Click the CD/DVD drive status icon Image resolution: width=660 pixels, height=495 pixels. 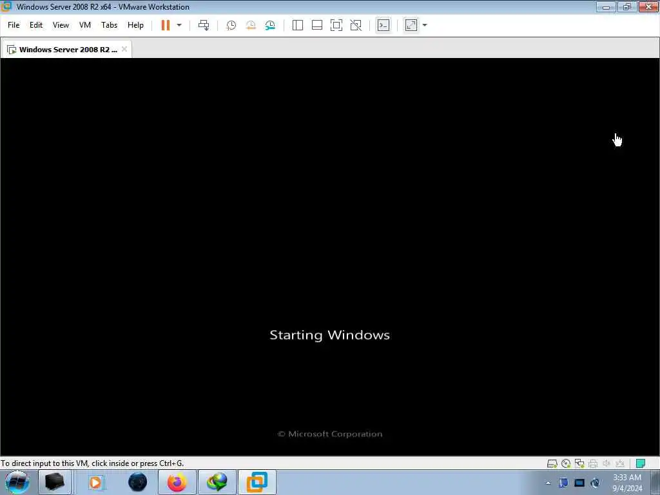[x=566, y=463]
